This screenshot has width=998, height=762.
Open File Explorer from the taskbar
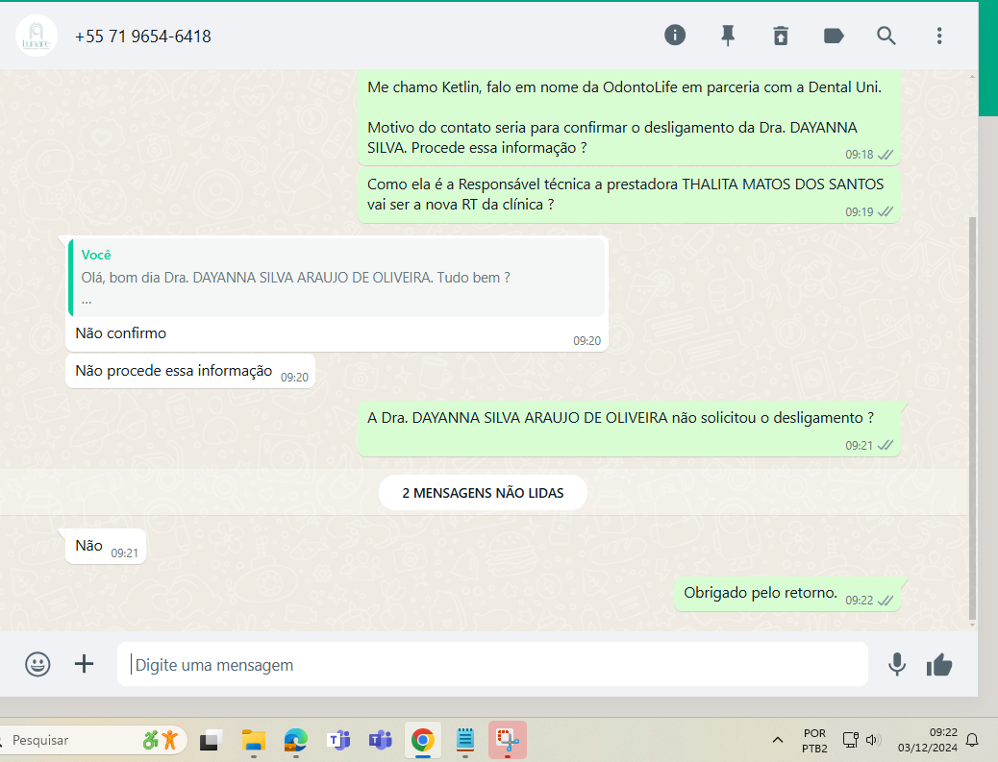253,740
